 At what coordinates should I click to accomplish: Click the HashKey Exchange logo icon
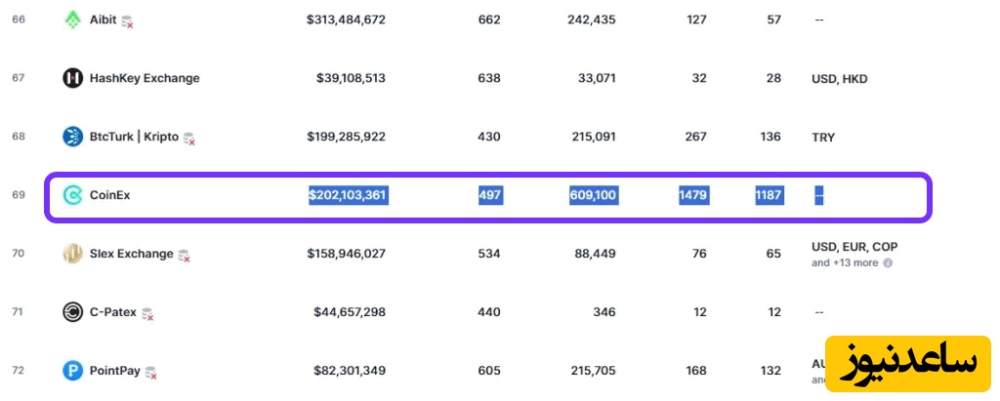[x=73, y=78]
